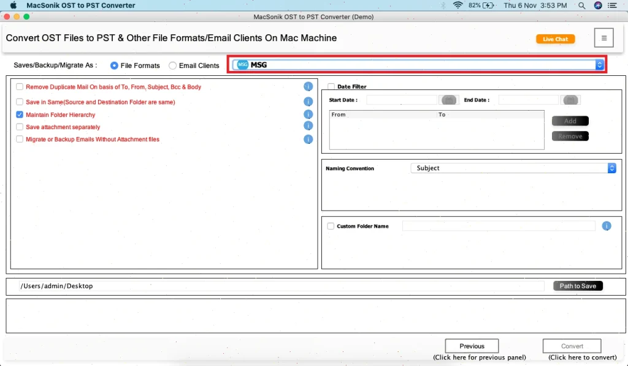Click the Path to Save button
The image size is (628, 366).
coord(577,286)
